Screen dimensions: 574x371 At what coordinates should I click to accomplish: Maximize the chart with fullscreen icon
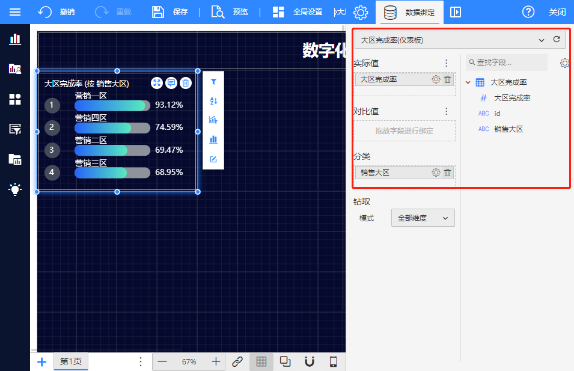(156, 84)
